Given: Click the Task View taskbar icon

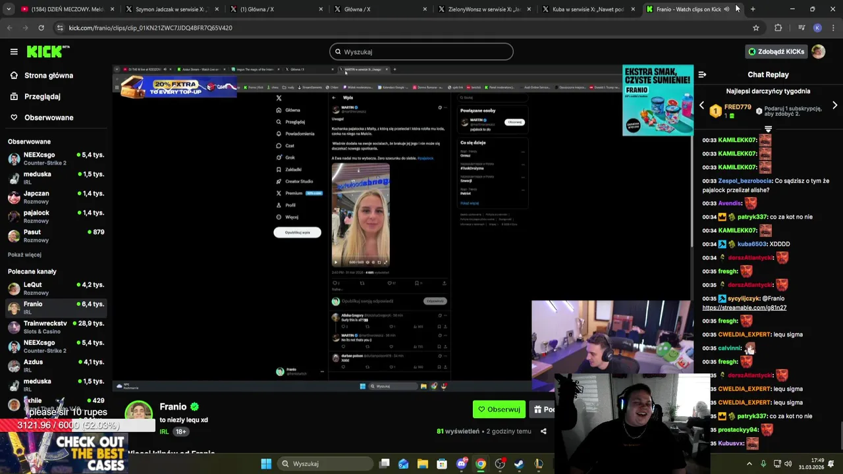Looking at the screenshot, I should click(x=385, y=463).
